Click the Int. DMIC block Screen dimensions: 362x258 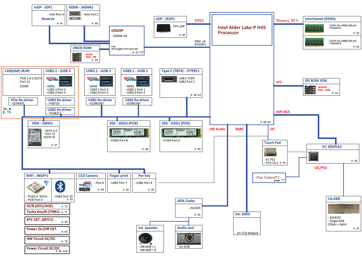click(x=247, y=223)
